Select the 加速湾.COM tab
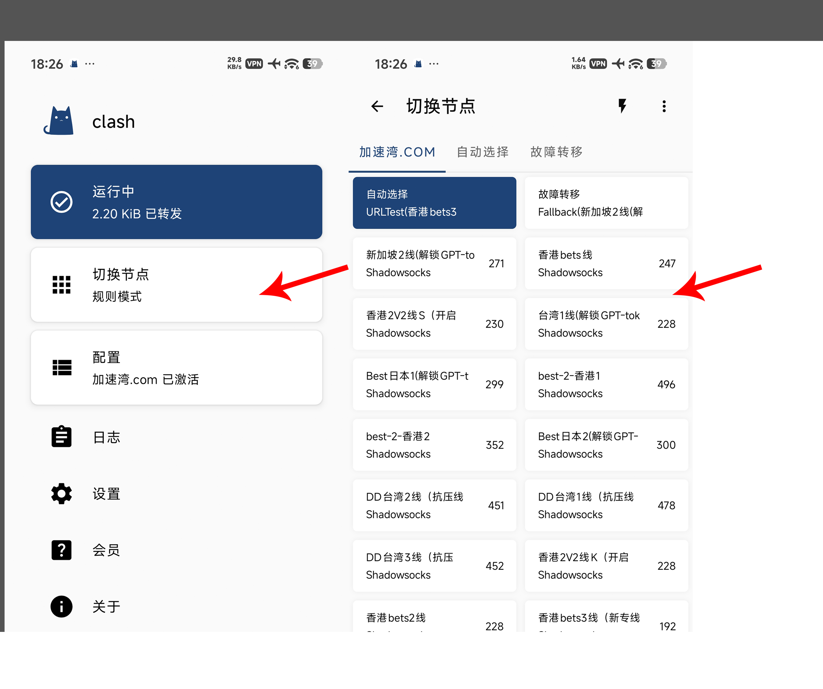This screenshot has height=689, width=823. (397, 152)
